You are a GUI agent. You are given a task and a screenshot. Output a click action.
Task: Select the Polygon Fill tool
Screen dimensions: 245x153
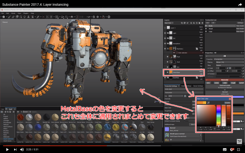21,17
